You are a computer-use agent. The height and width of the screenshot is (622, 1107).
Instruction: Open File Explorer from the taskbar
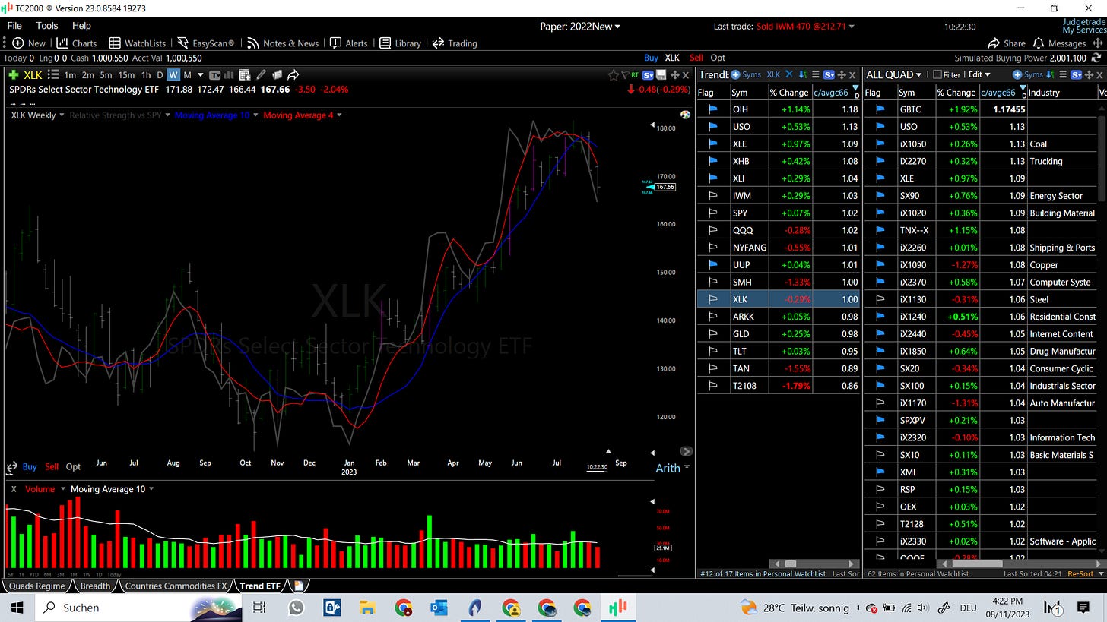point(367,608)
